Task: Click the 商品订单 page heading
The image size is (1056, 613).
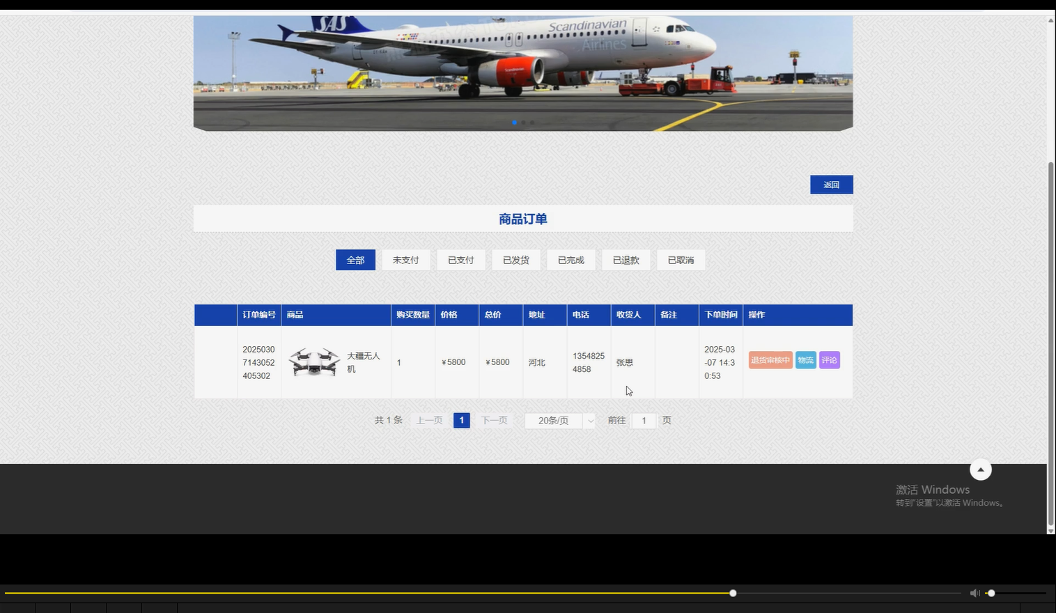Action: pos(523,219)
